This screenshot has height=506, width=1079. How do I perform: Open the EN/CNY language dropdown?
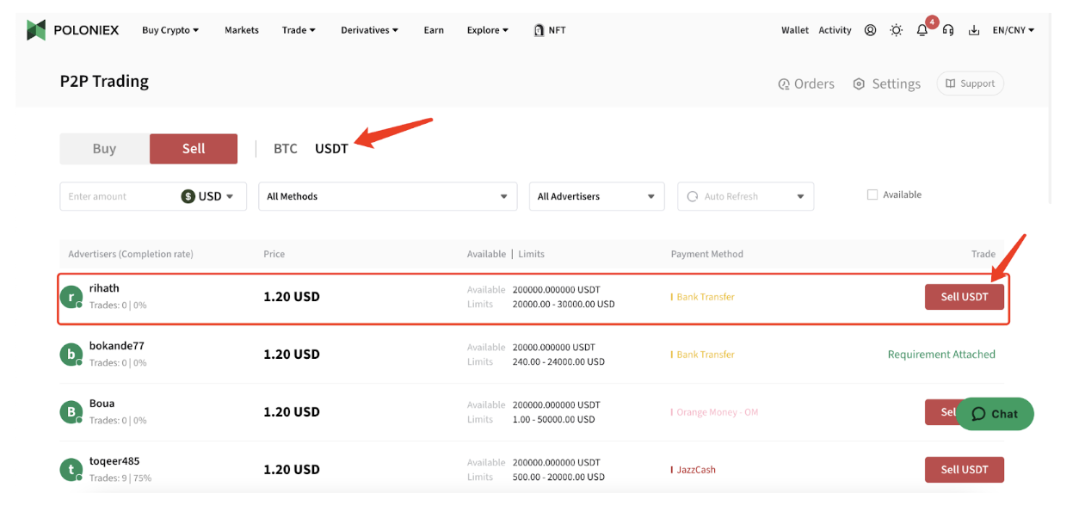(x=1014, y=30)
